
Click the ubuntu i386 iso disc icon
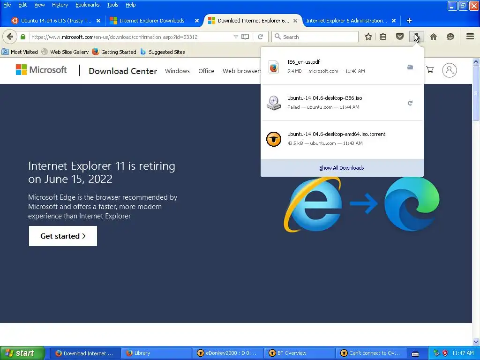pyautogui.click(x=274, y=103)
